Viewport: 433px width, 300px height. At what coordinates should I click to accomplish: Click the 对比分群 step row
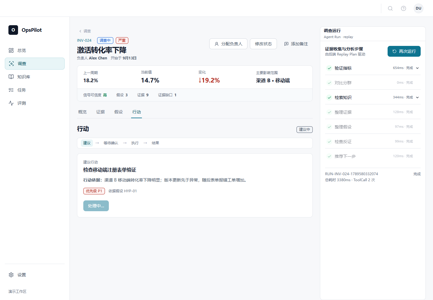(x=373, y=83)
